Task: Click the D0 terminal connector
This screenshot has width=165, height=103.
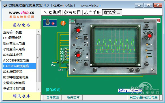Action: 66,59
